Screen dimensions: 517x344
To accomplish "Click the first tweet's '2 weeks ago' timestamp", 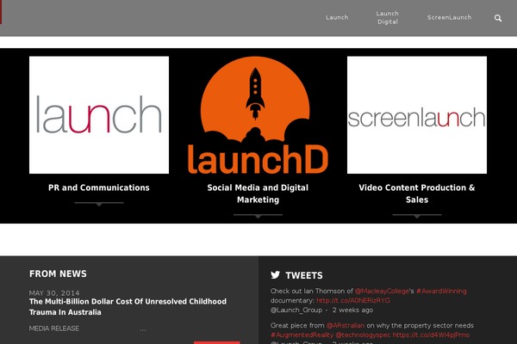I will 352,310.
